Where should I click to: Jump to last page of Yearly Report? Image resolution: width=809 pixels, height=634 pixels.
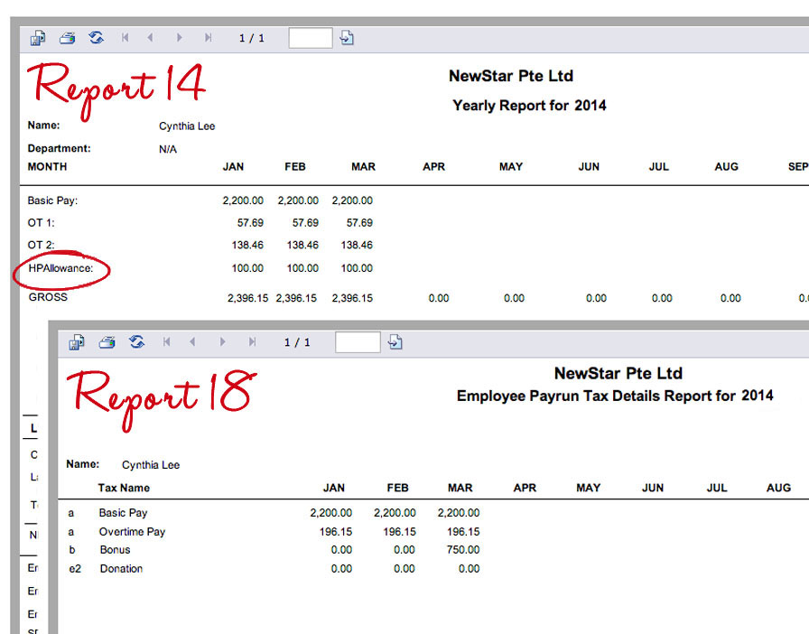(x=209, y=38)
